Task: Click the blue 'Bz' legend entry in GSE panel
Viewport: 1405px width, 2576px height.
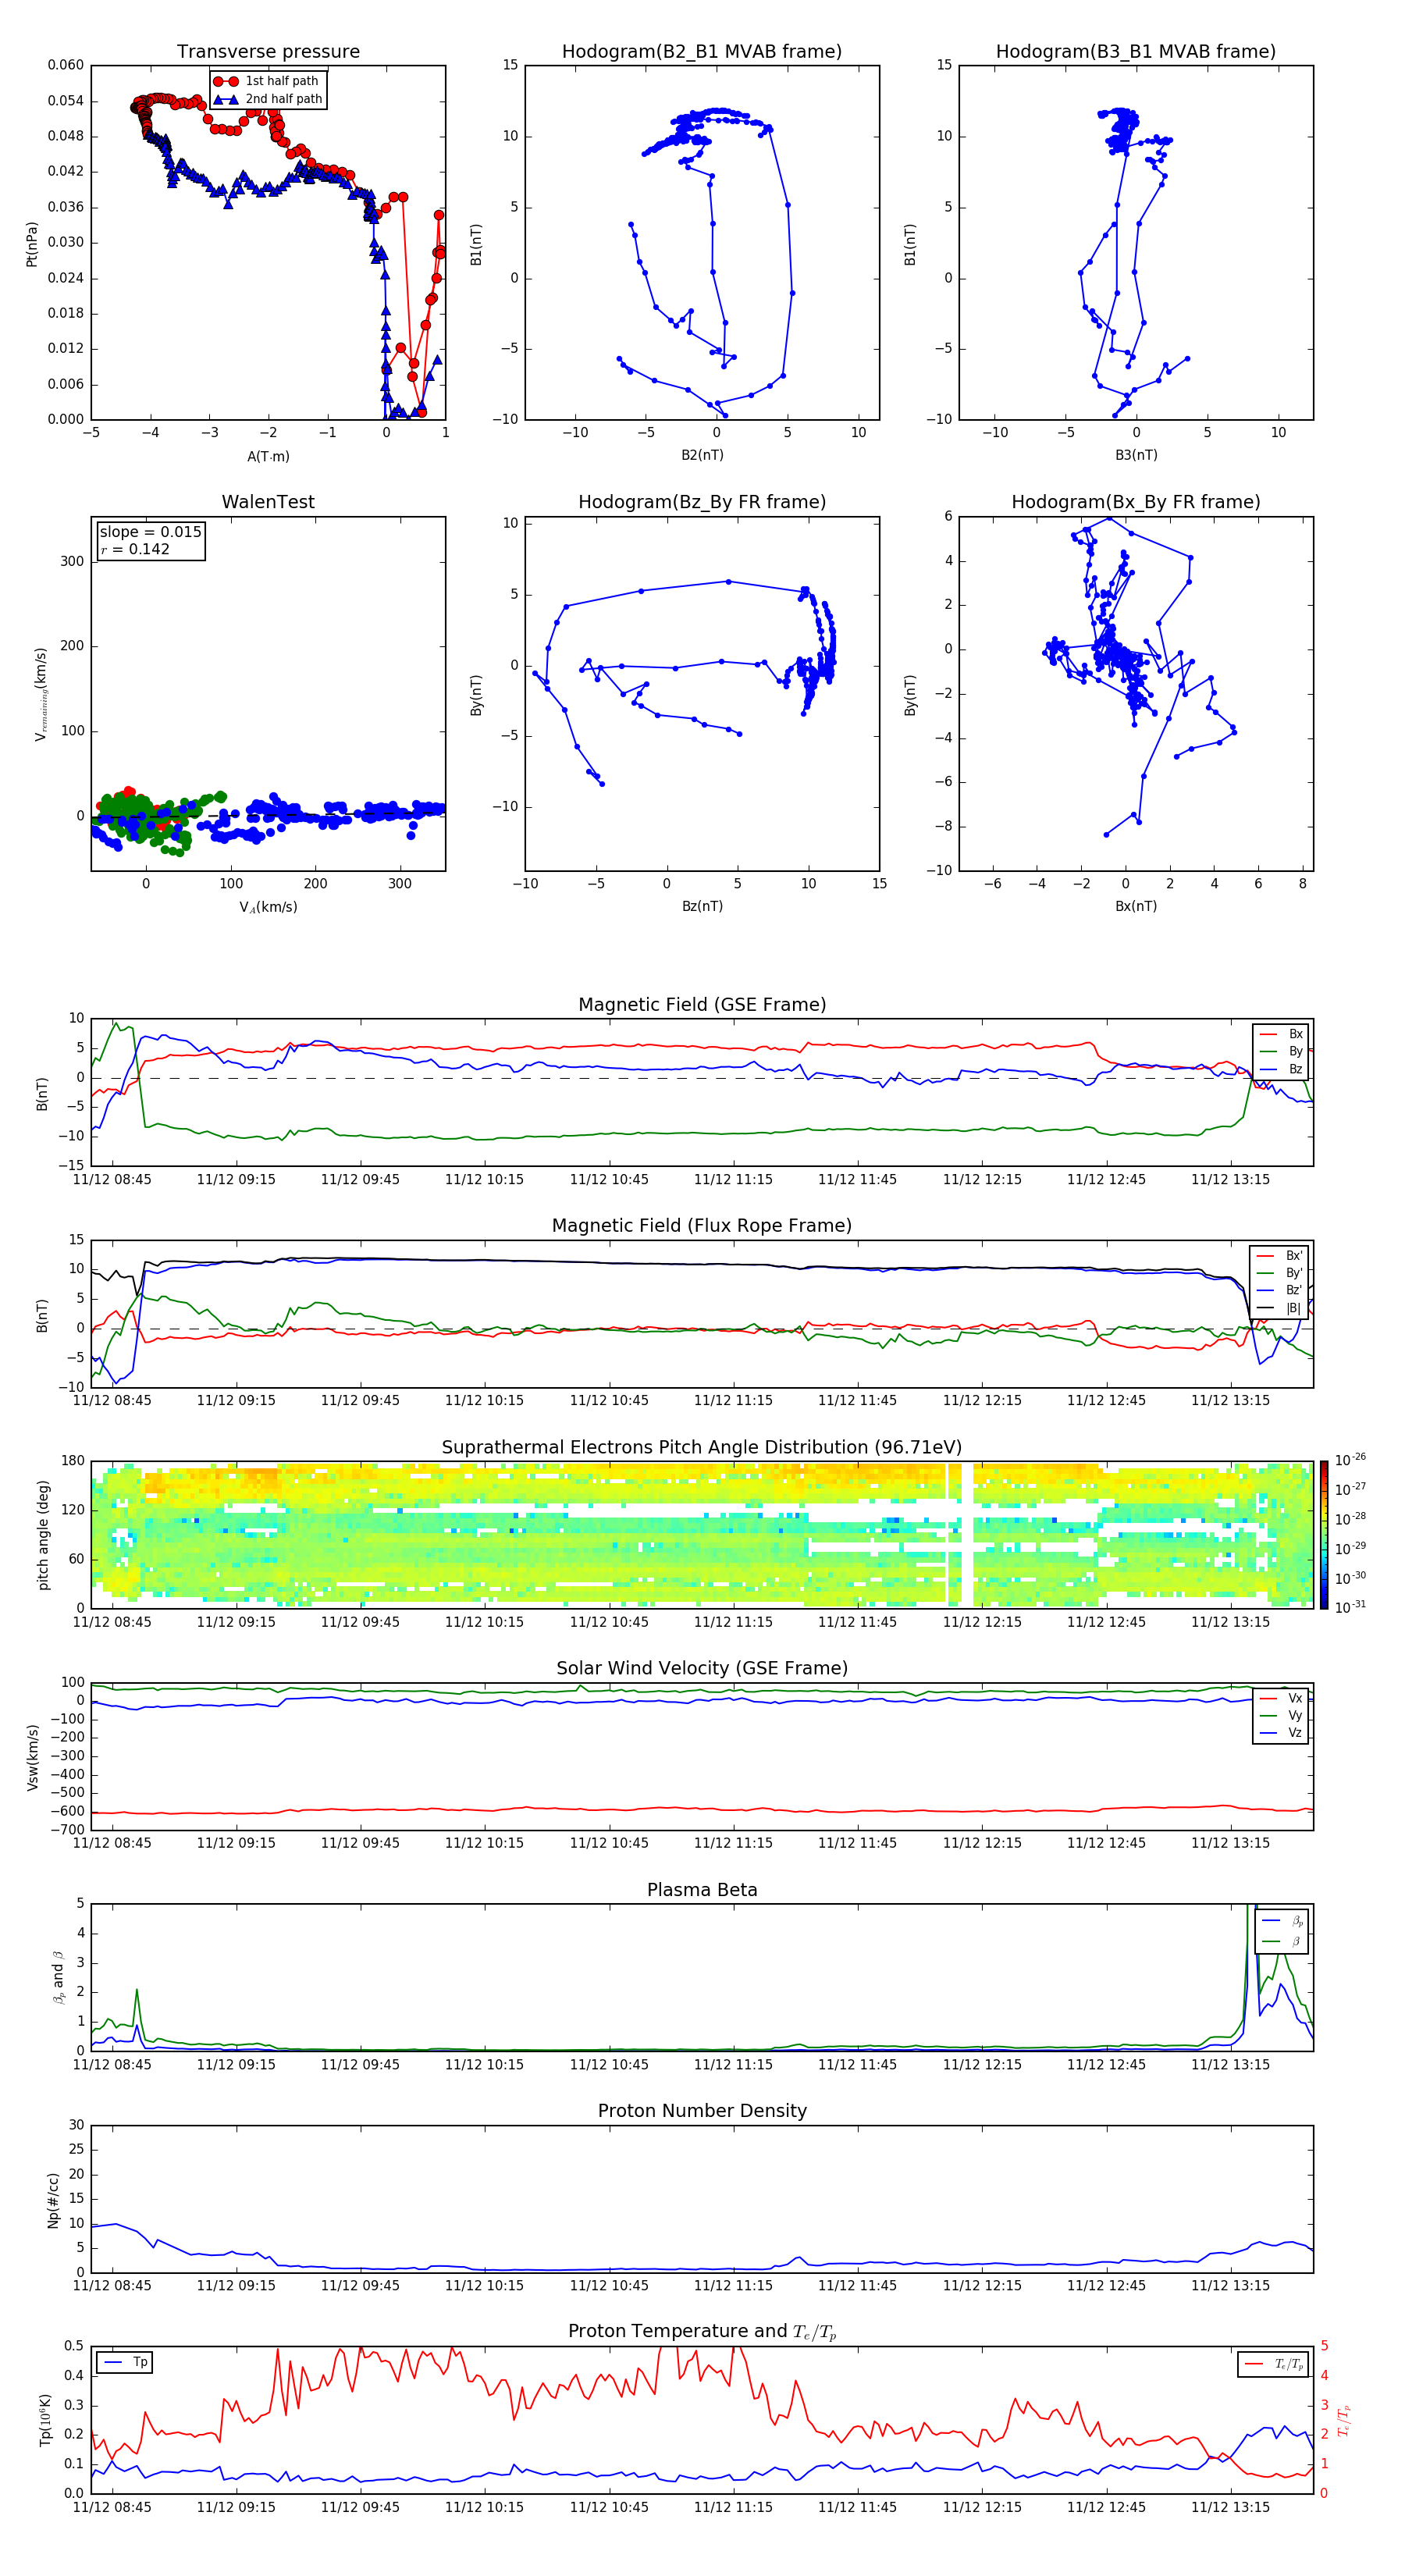Action: (x=1281, y=1070)
